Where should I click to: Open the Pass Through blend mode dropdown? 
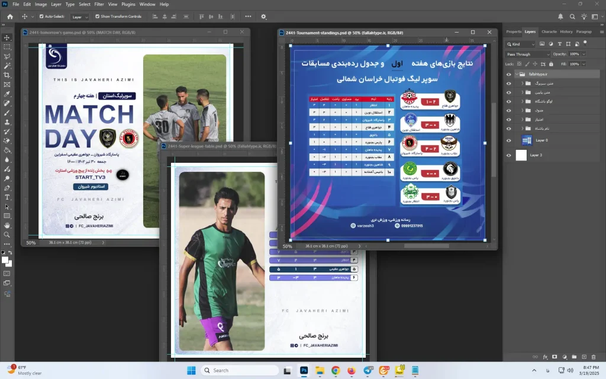pyautogui.click(x=527, y=54)
